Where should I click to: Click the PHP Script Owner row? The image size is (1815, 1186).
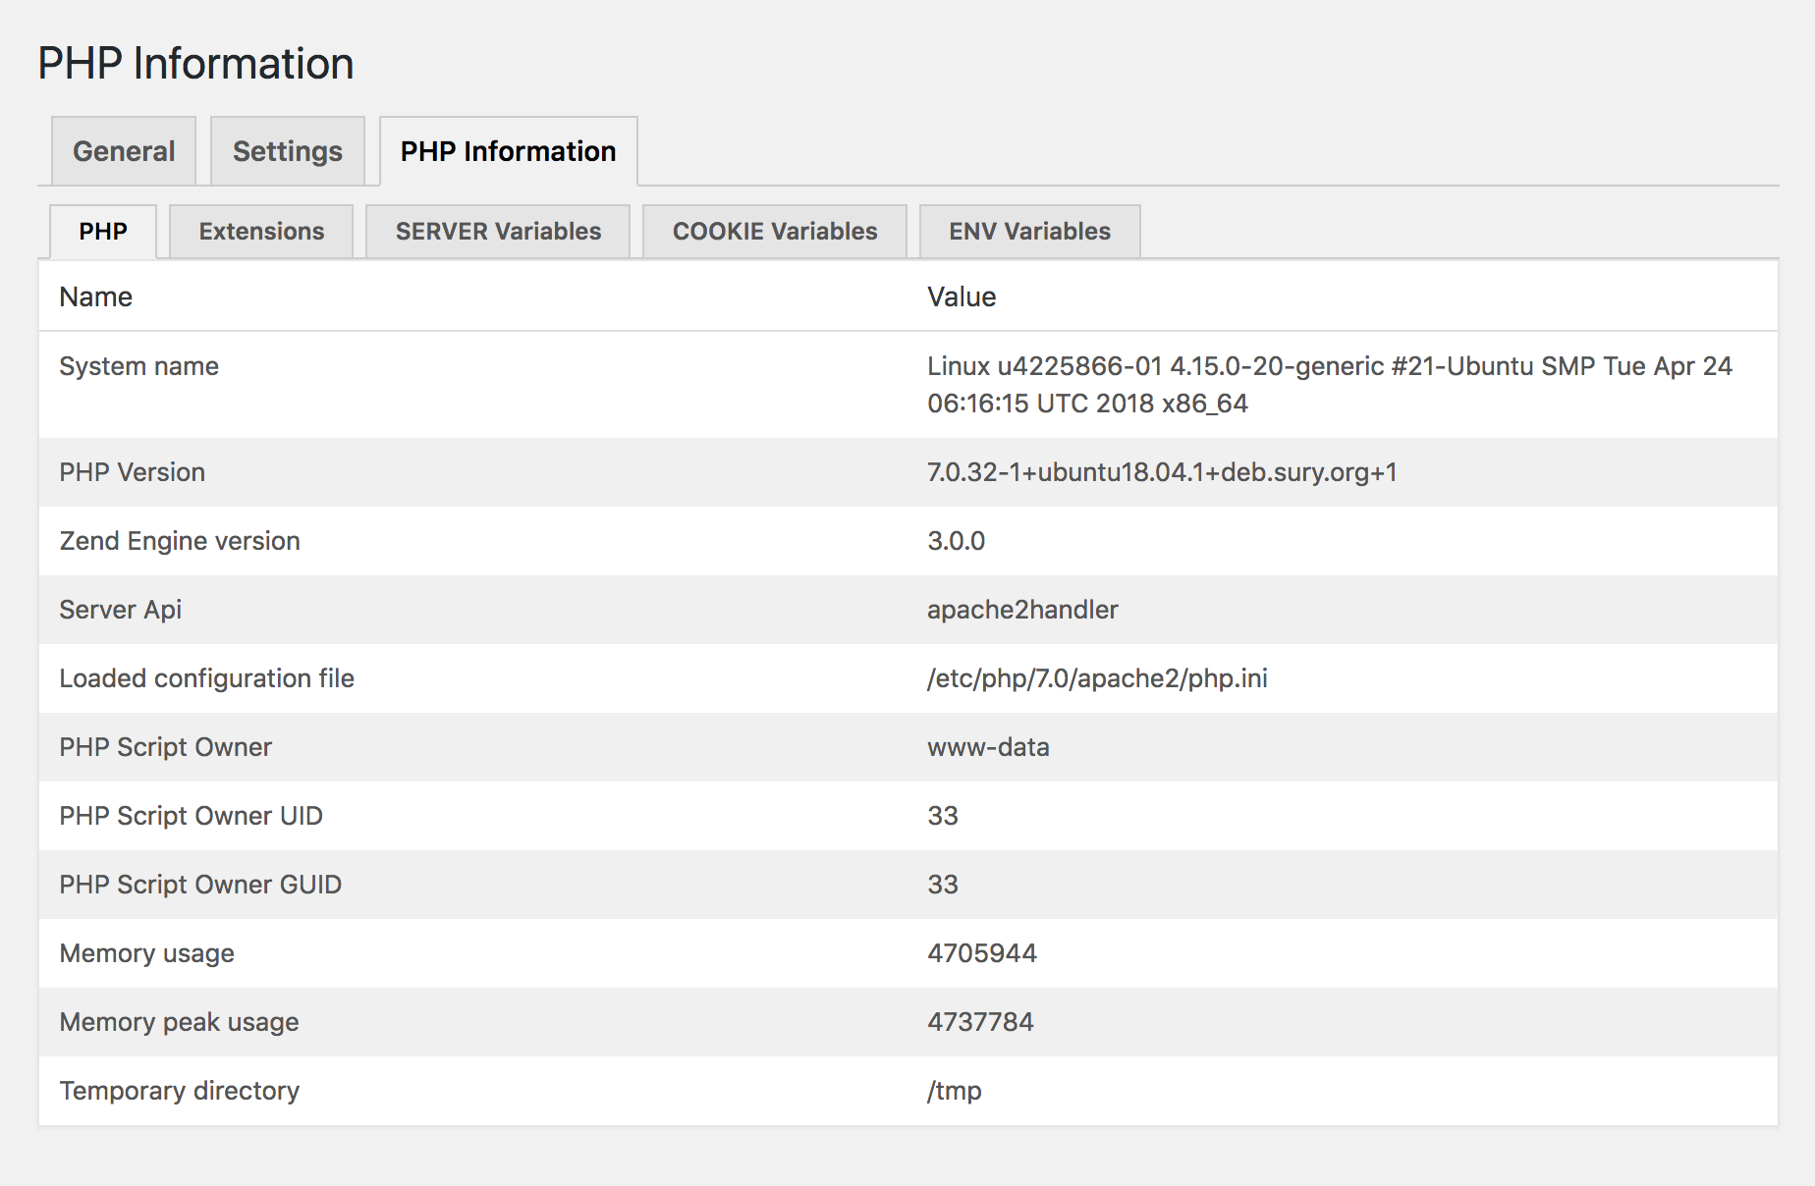[164, 747]
